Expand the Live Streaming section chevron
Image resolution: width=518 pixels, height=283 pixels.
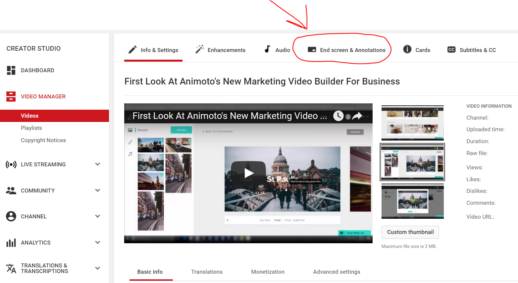pos(98,164)
